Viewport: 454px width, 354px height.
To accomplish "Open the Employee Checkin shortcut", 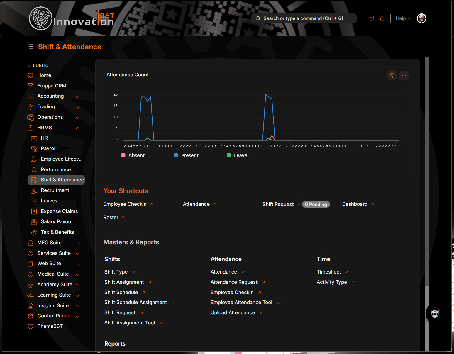I will tap(125, 204).
